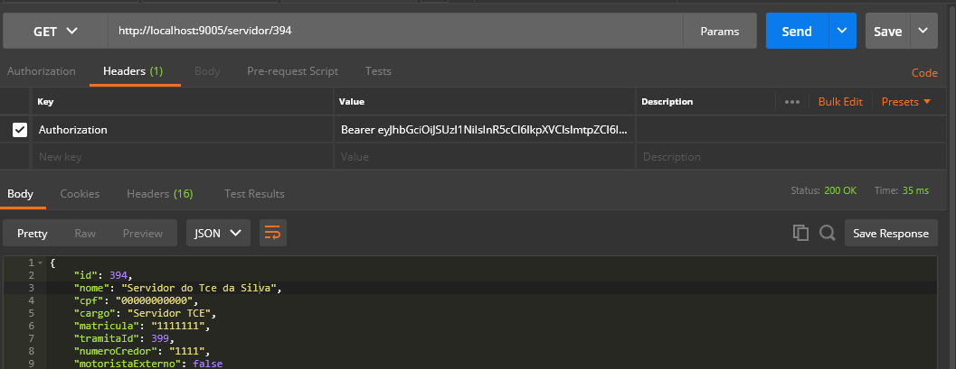Send the request
Image resolution: width=956 pixels, height=369 pixels.
click(797, 31)
